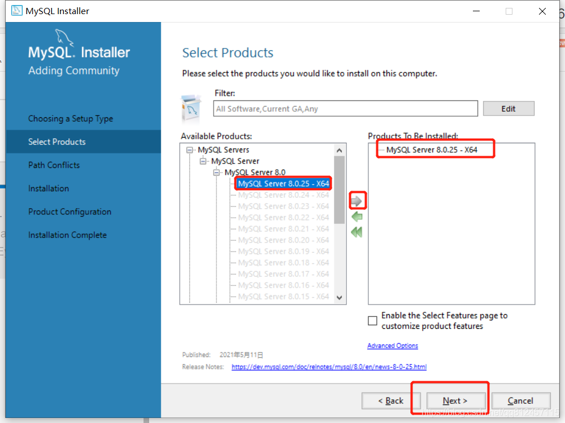Click the Available Products scrollbar thumb

339,190
